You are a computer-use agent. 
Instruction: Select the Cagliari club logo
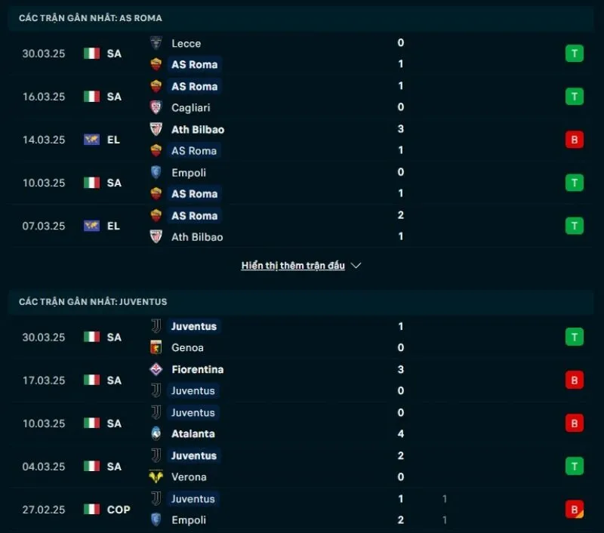pos(157,107)
